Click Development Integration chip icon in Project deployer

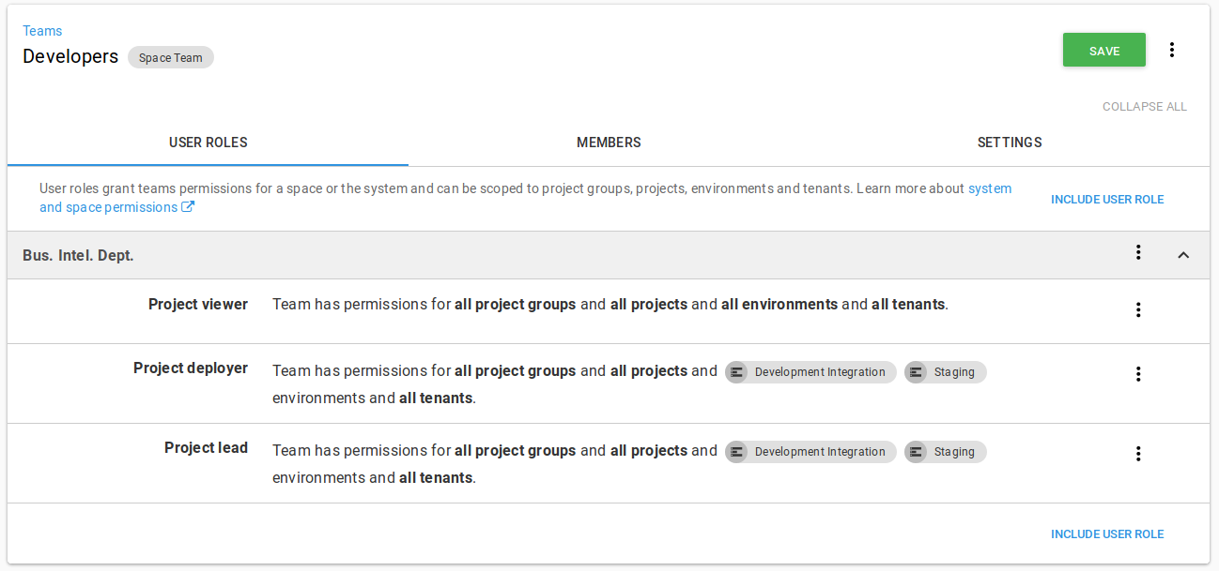737,372
